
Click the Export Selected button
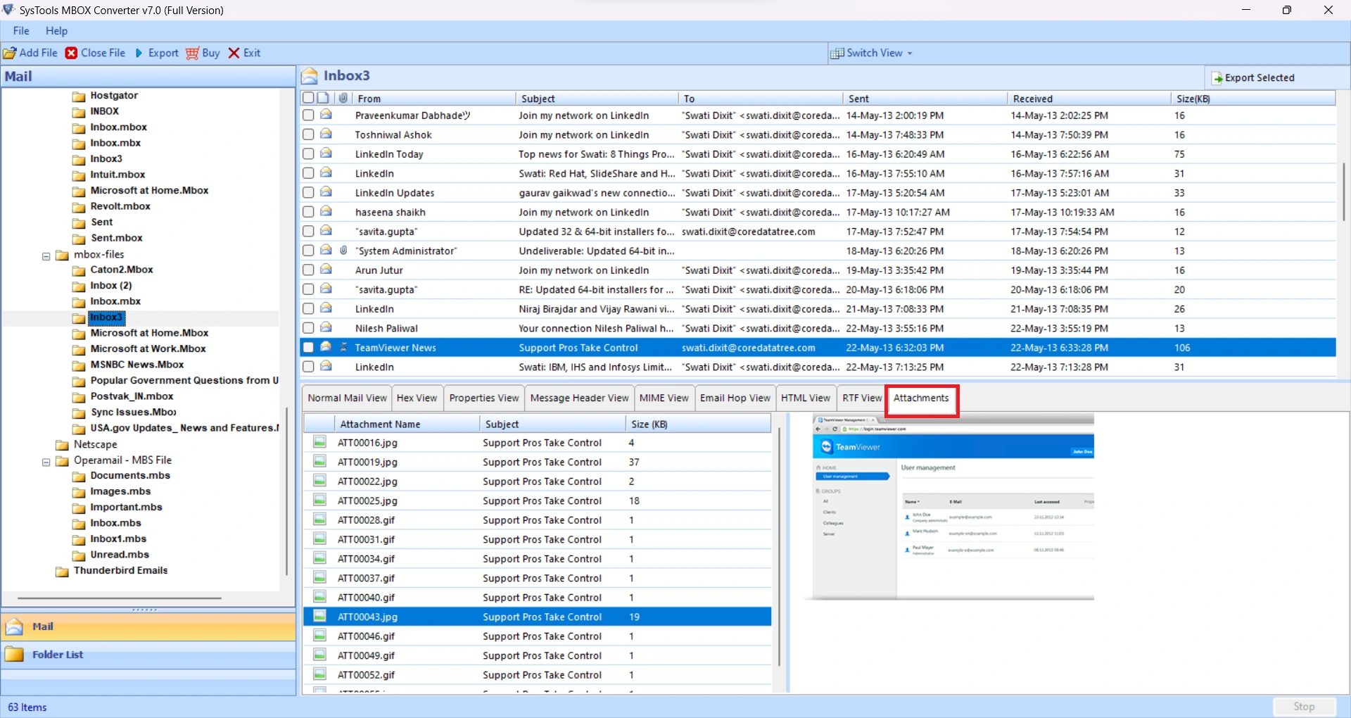(1252, 78)
